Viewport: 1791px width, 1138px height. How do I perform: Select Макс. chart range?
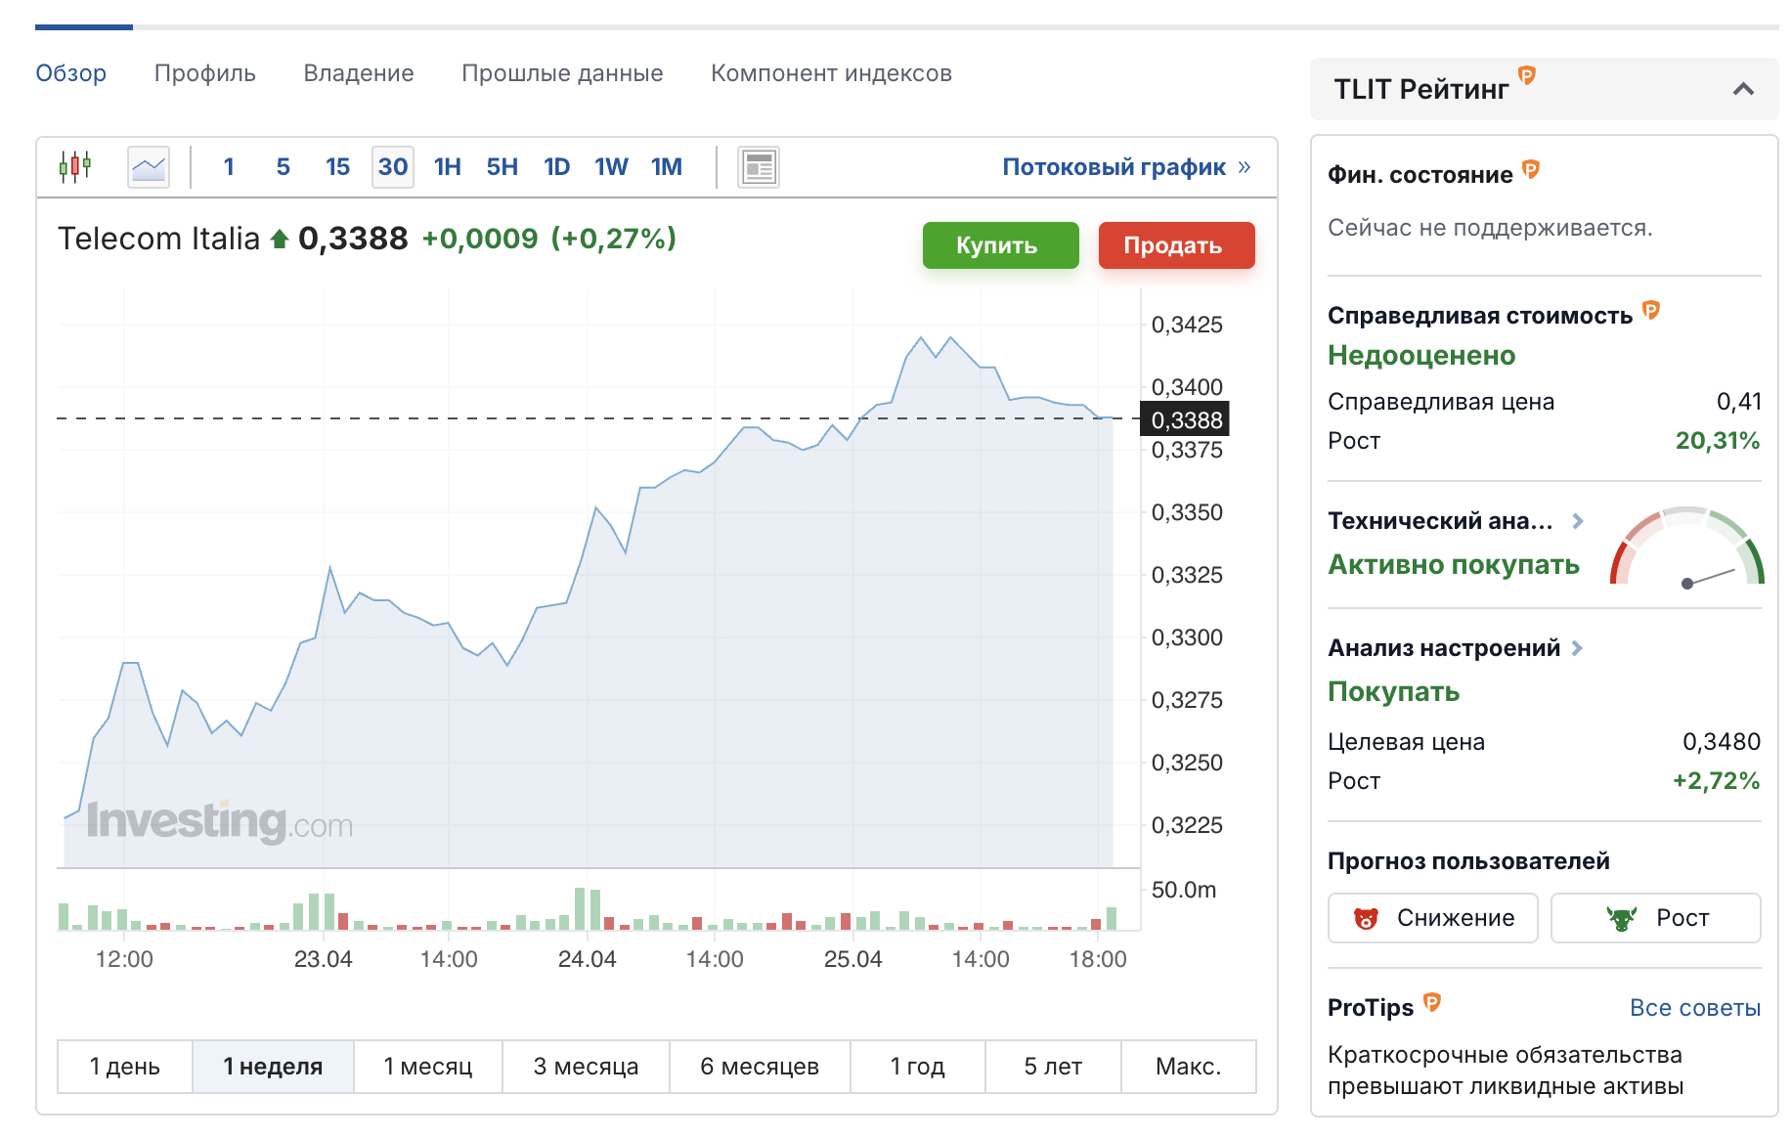(x=1189, y=1067)
